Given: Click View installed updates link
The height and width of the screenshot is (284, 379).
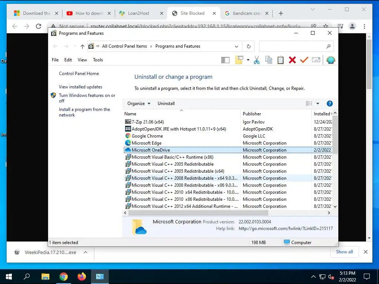Looking at the screenshot, I should click(x=80, y=87).
